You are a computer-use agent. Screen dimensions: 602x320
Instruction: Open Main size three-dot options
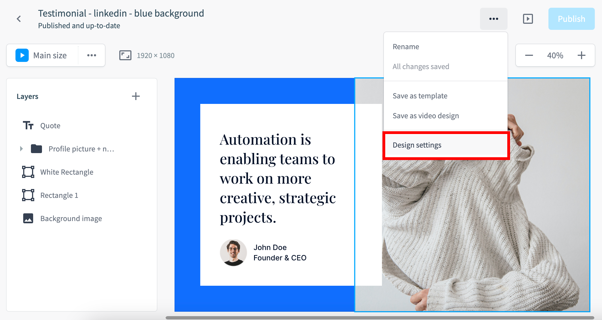92,55
